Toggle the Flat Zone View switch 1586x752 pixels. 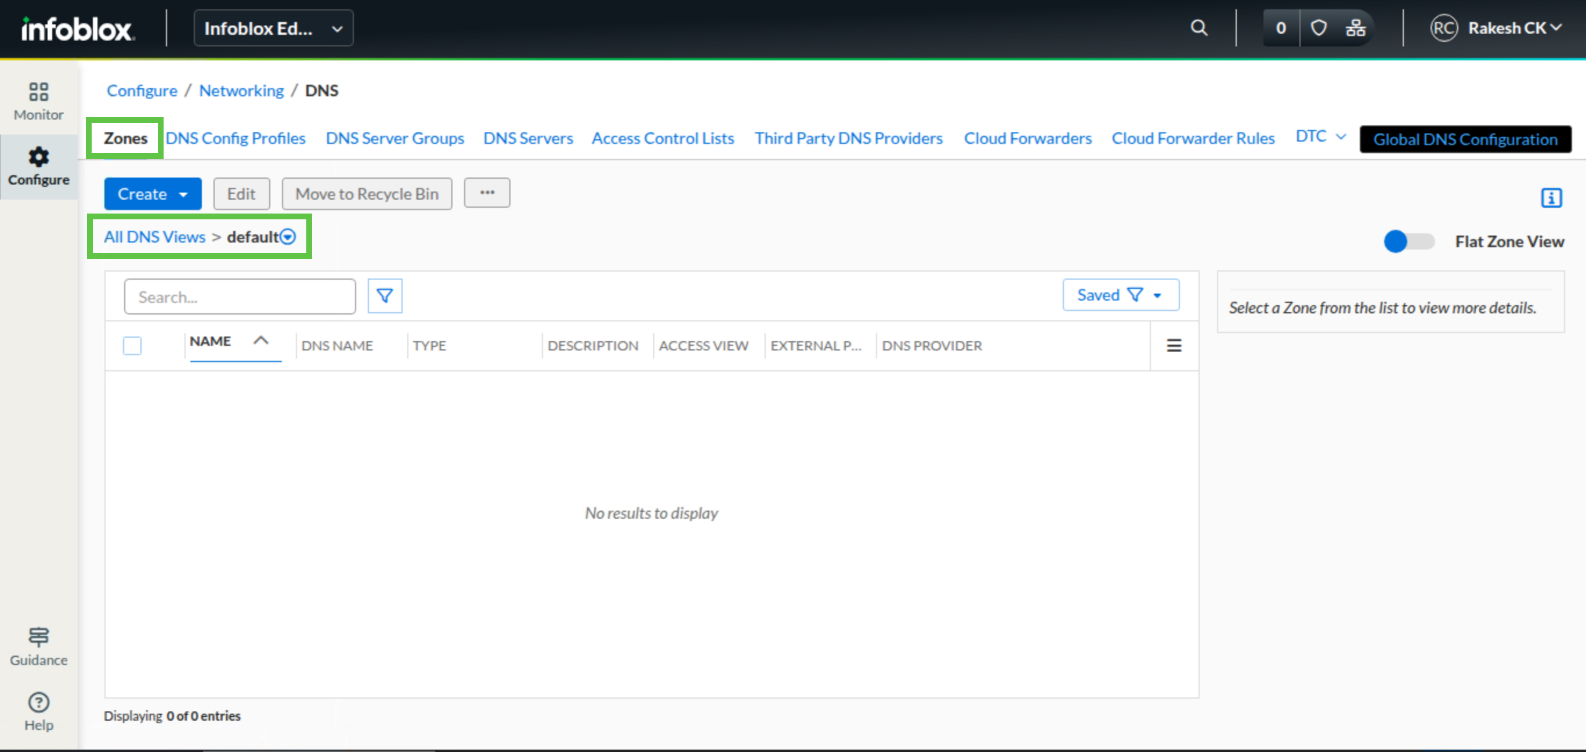[x=1408, y=241]
